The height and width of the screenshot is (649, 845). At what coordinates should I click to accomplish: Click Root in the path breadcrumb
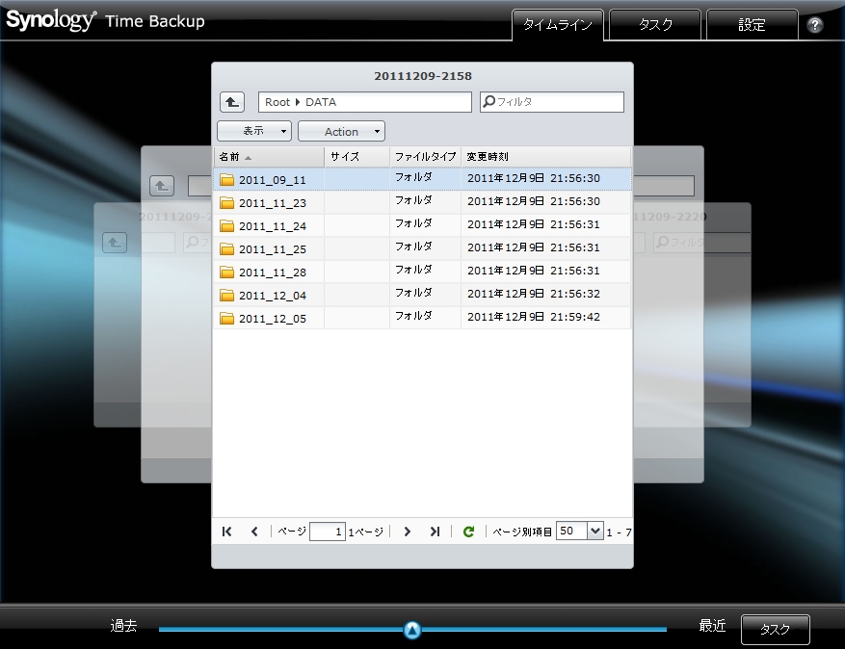[277, 102]
